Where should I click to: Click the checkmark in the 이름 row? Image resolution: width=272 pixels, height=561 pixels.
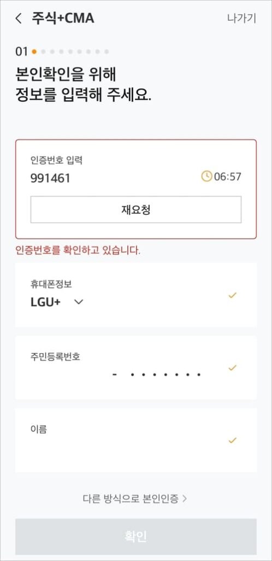(x=233, y=440)
